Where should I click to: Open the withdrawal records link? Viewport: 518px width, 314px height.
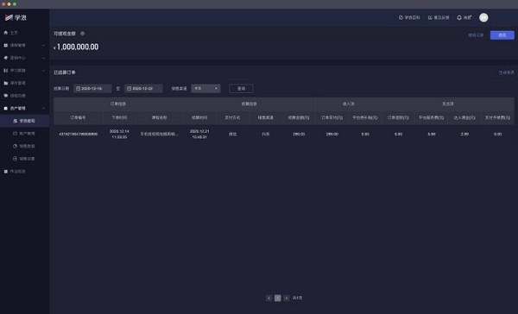476,35
